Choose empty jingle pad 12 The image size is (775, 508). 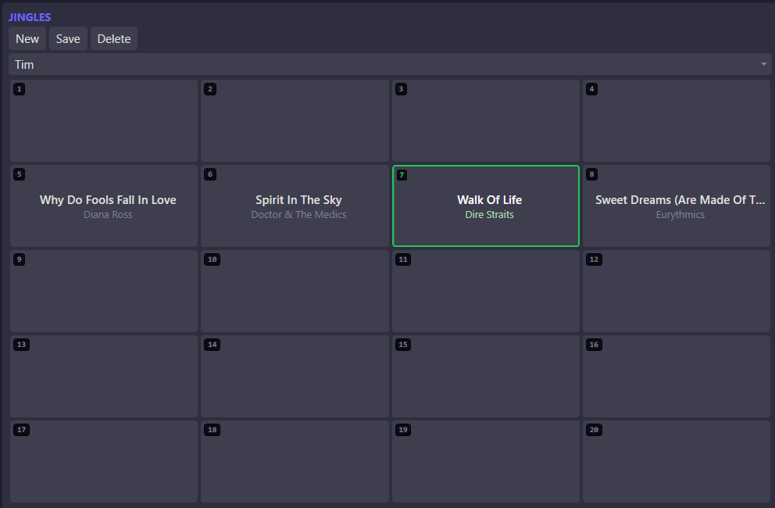pyautogui.click(x=677, y=292)
